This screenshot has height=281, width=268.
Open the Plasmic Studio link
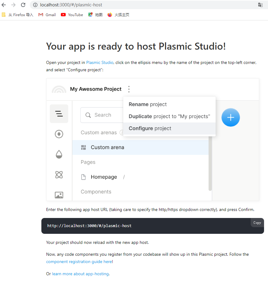click(100, 62)
